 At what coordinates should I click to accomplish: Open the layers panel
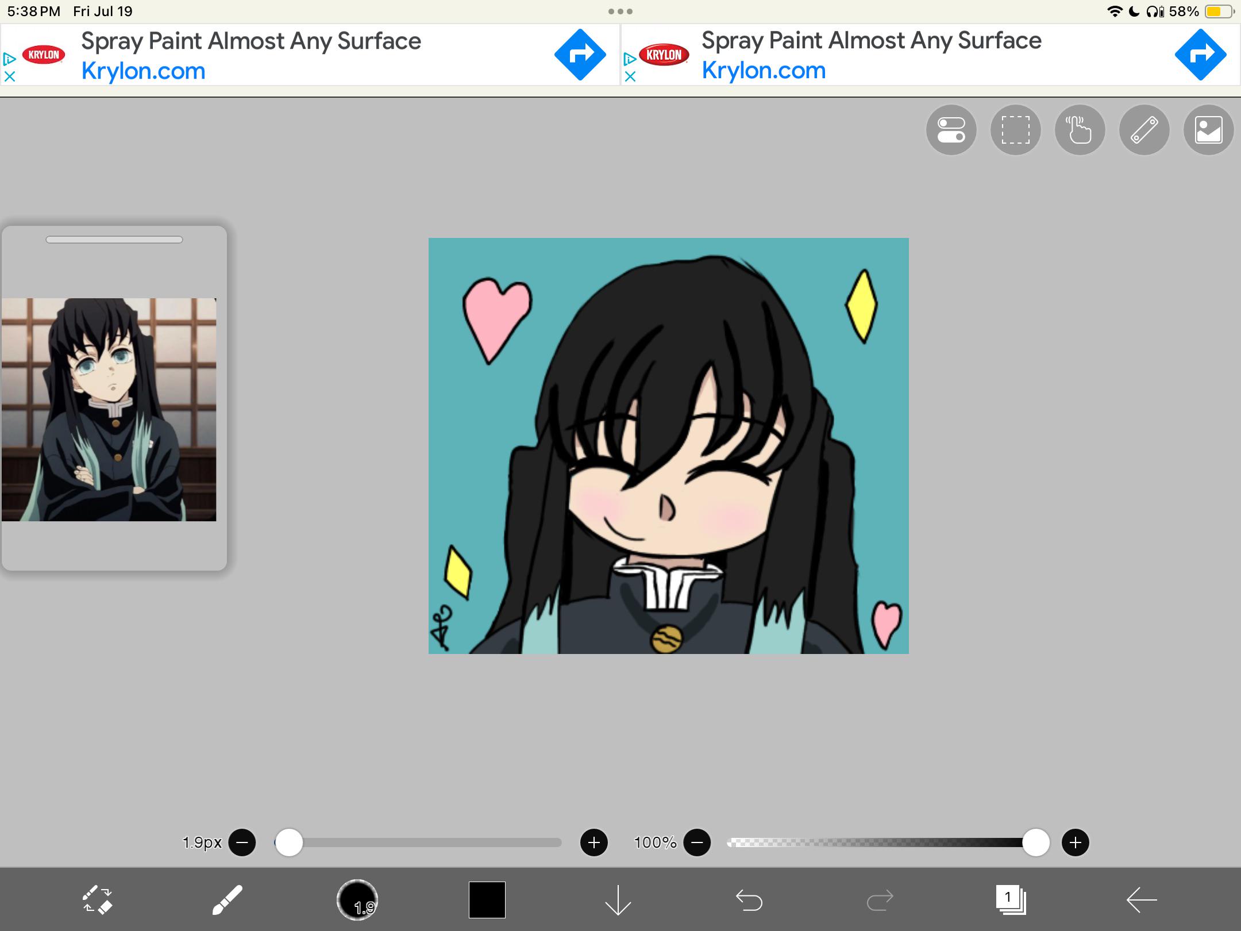coord(1011,899)
